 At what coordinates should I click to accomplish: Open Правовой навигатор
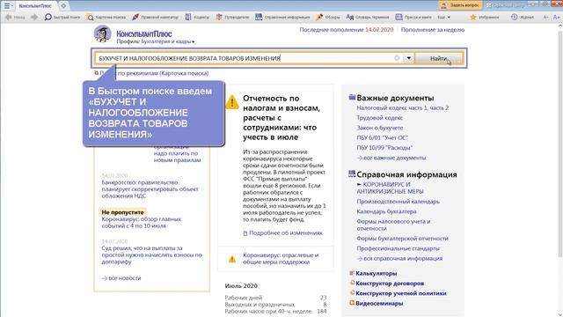[155, 17]
